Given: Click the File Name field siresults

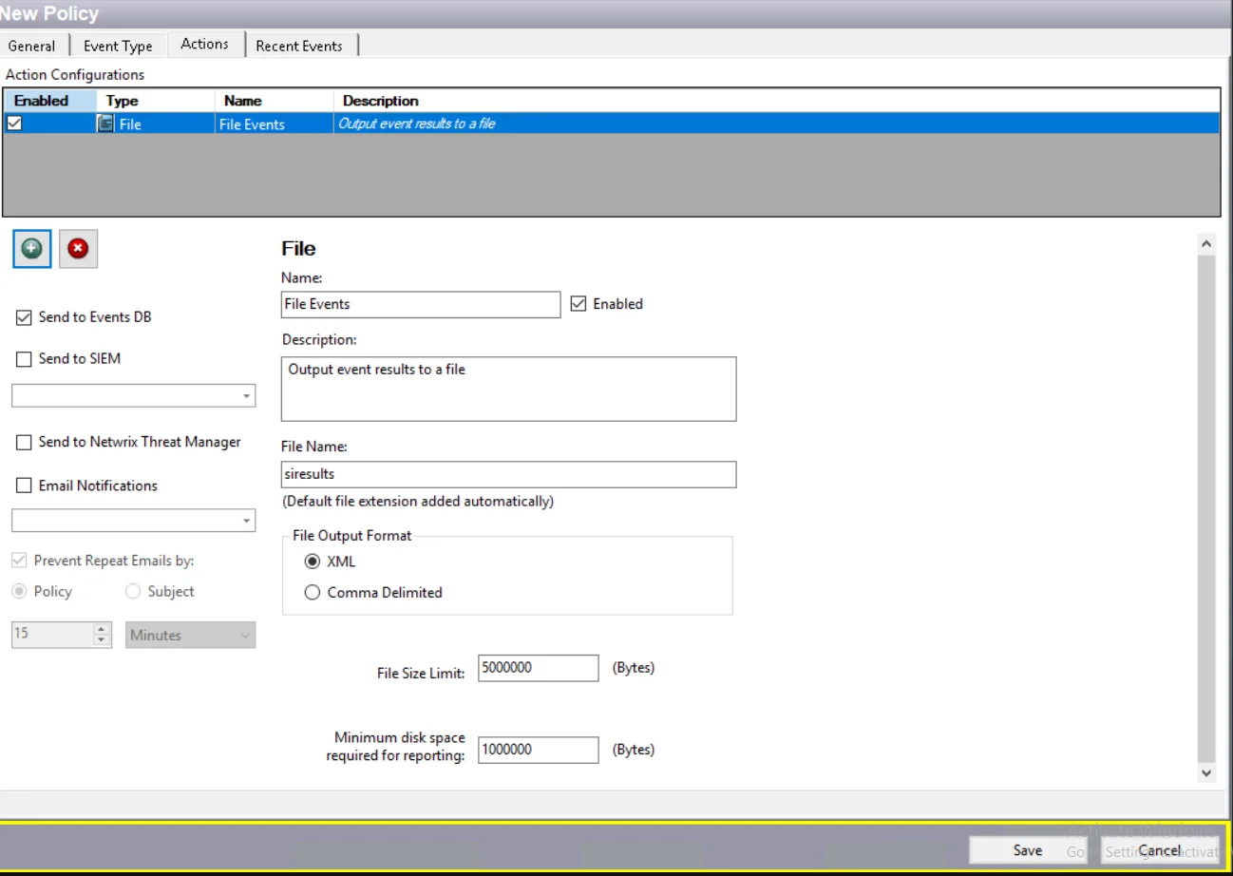Looking at the screenshot, I should tap(508, 474).
